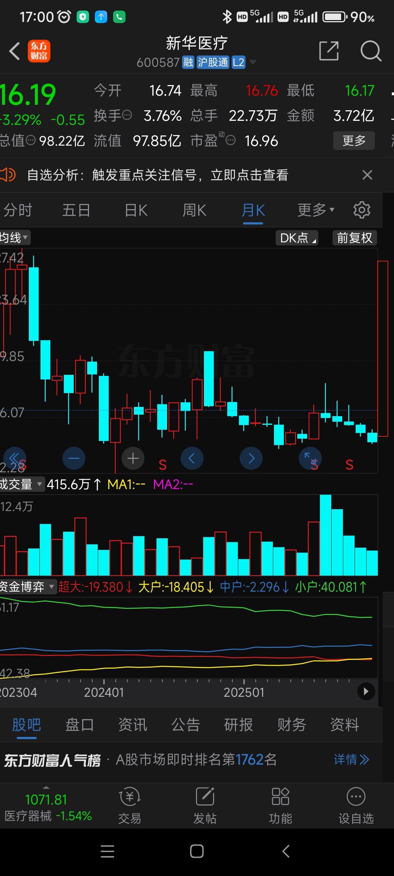
Task: Move chart cursor right arrow
Action: (251, 458)
